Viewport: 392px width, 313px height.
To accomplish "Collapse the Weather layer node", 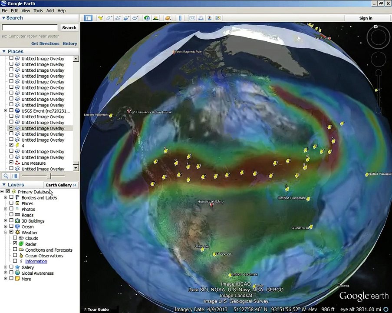I will coord(6,232).
